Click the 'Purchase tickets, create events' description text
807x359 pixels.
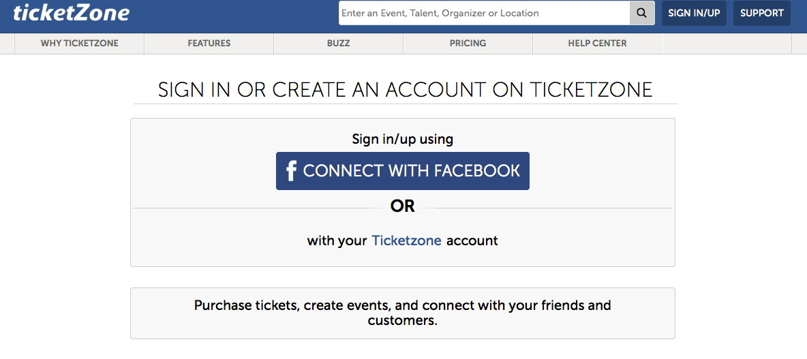402,313
